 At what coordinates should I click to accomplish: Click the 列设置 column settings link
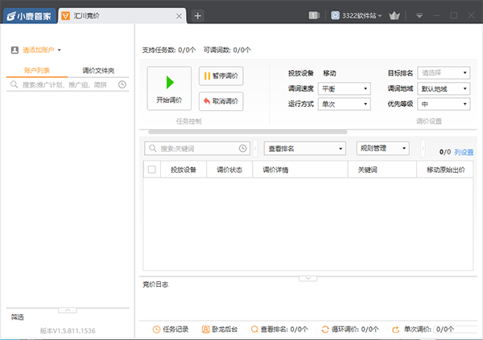(464, 151)
